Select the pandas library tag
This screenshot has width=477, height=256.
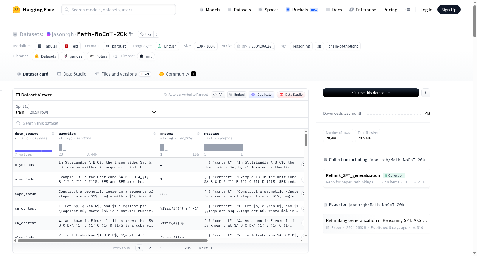(x=73, y=56)
